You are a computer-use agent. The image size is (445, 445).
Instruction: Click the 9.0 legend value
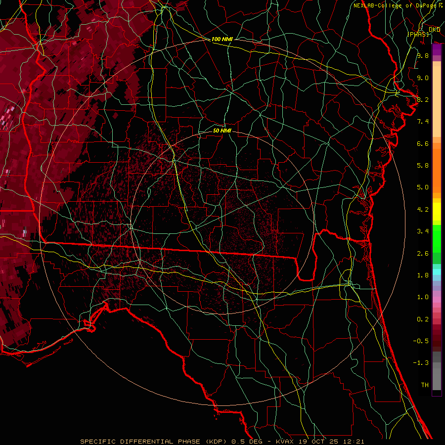coord(423,78)
